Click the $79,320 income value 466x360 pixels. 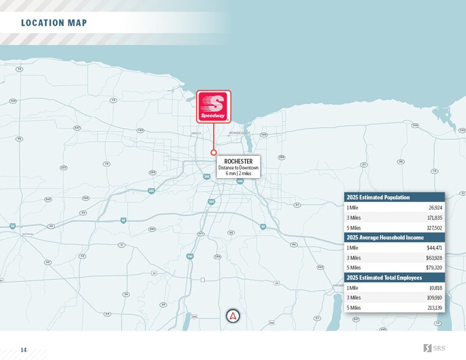click(x=434, y=268)
